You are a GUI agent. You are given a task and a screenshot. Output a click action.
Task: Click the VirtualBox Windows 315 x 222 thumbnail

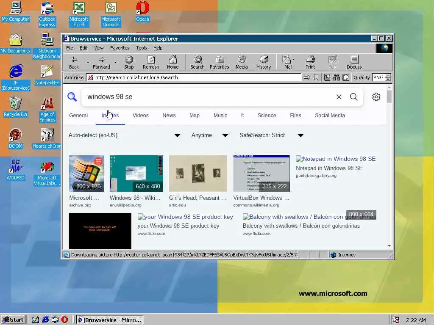tap(261, 173)
